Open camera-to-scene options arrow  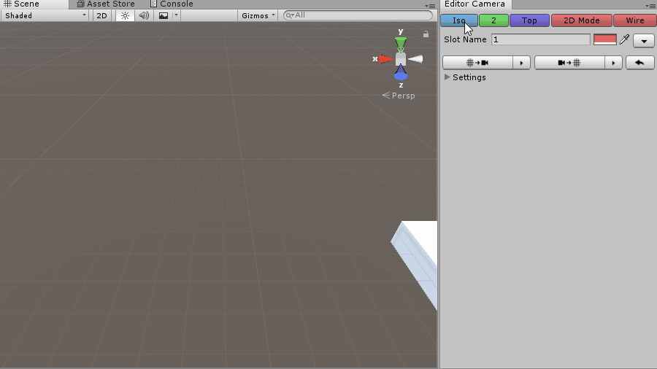click(x=613, y=63)
